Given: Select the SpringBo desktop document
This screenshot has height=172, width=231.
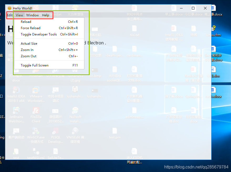Looking at the screenshot, I should (193, 92).
